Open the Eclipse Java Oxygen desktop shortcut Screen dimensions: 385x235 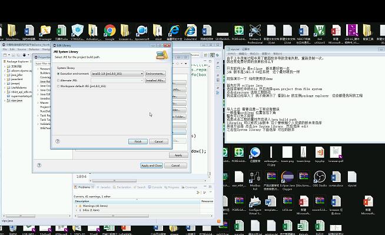click(287, 180)
